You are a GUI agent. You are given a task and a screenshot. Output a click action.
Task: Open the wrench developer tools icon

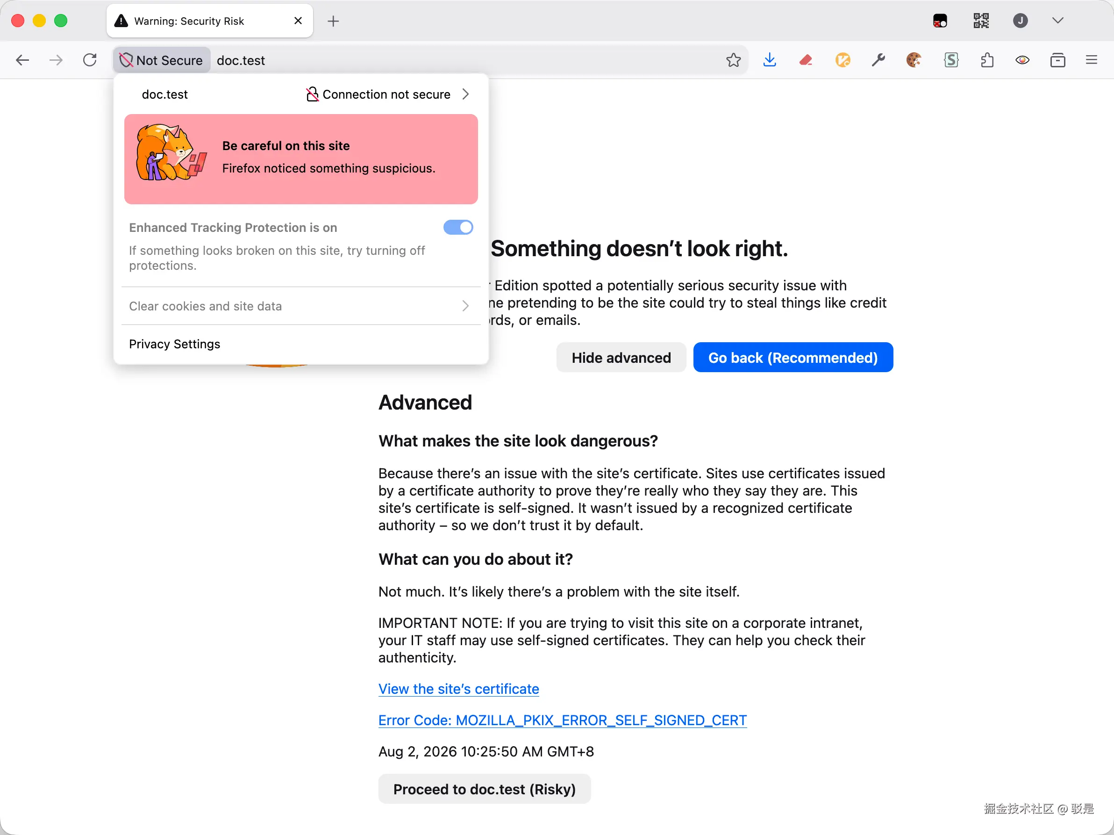(878, 60)
